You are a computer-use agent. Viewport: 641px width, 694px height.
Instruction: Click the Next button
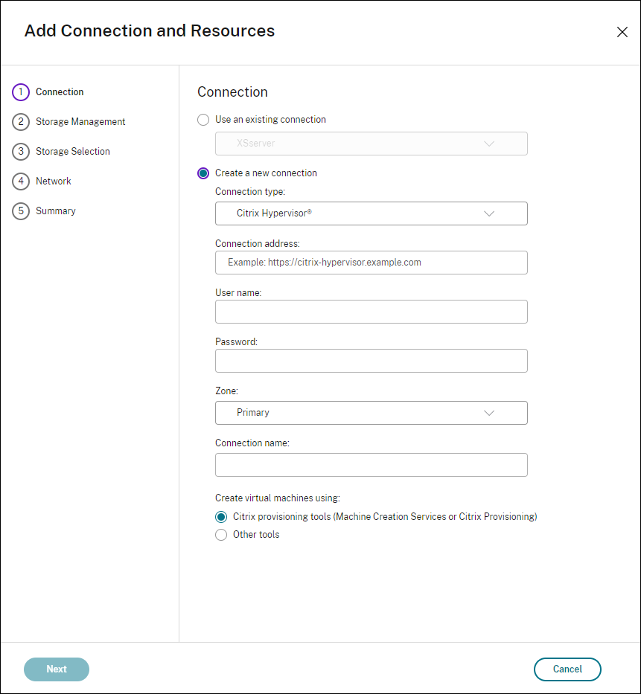coord(56,669)
